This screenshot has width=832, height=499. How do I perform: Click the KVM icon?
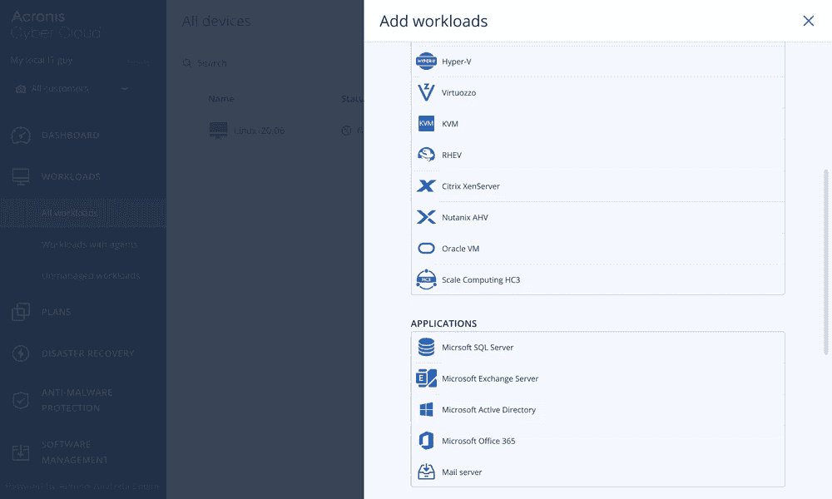[426, 124]
